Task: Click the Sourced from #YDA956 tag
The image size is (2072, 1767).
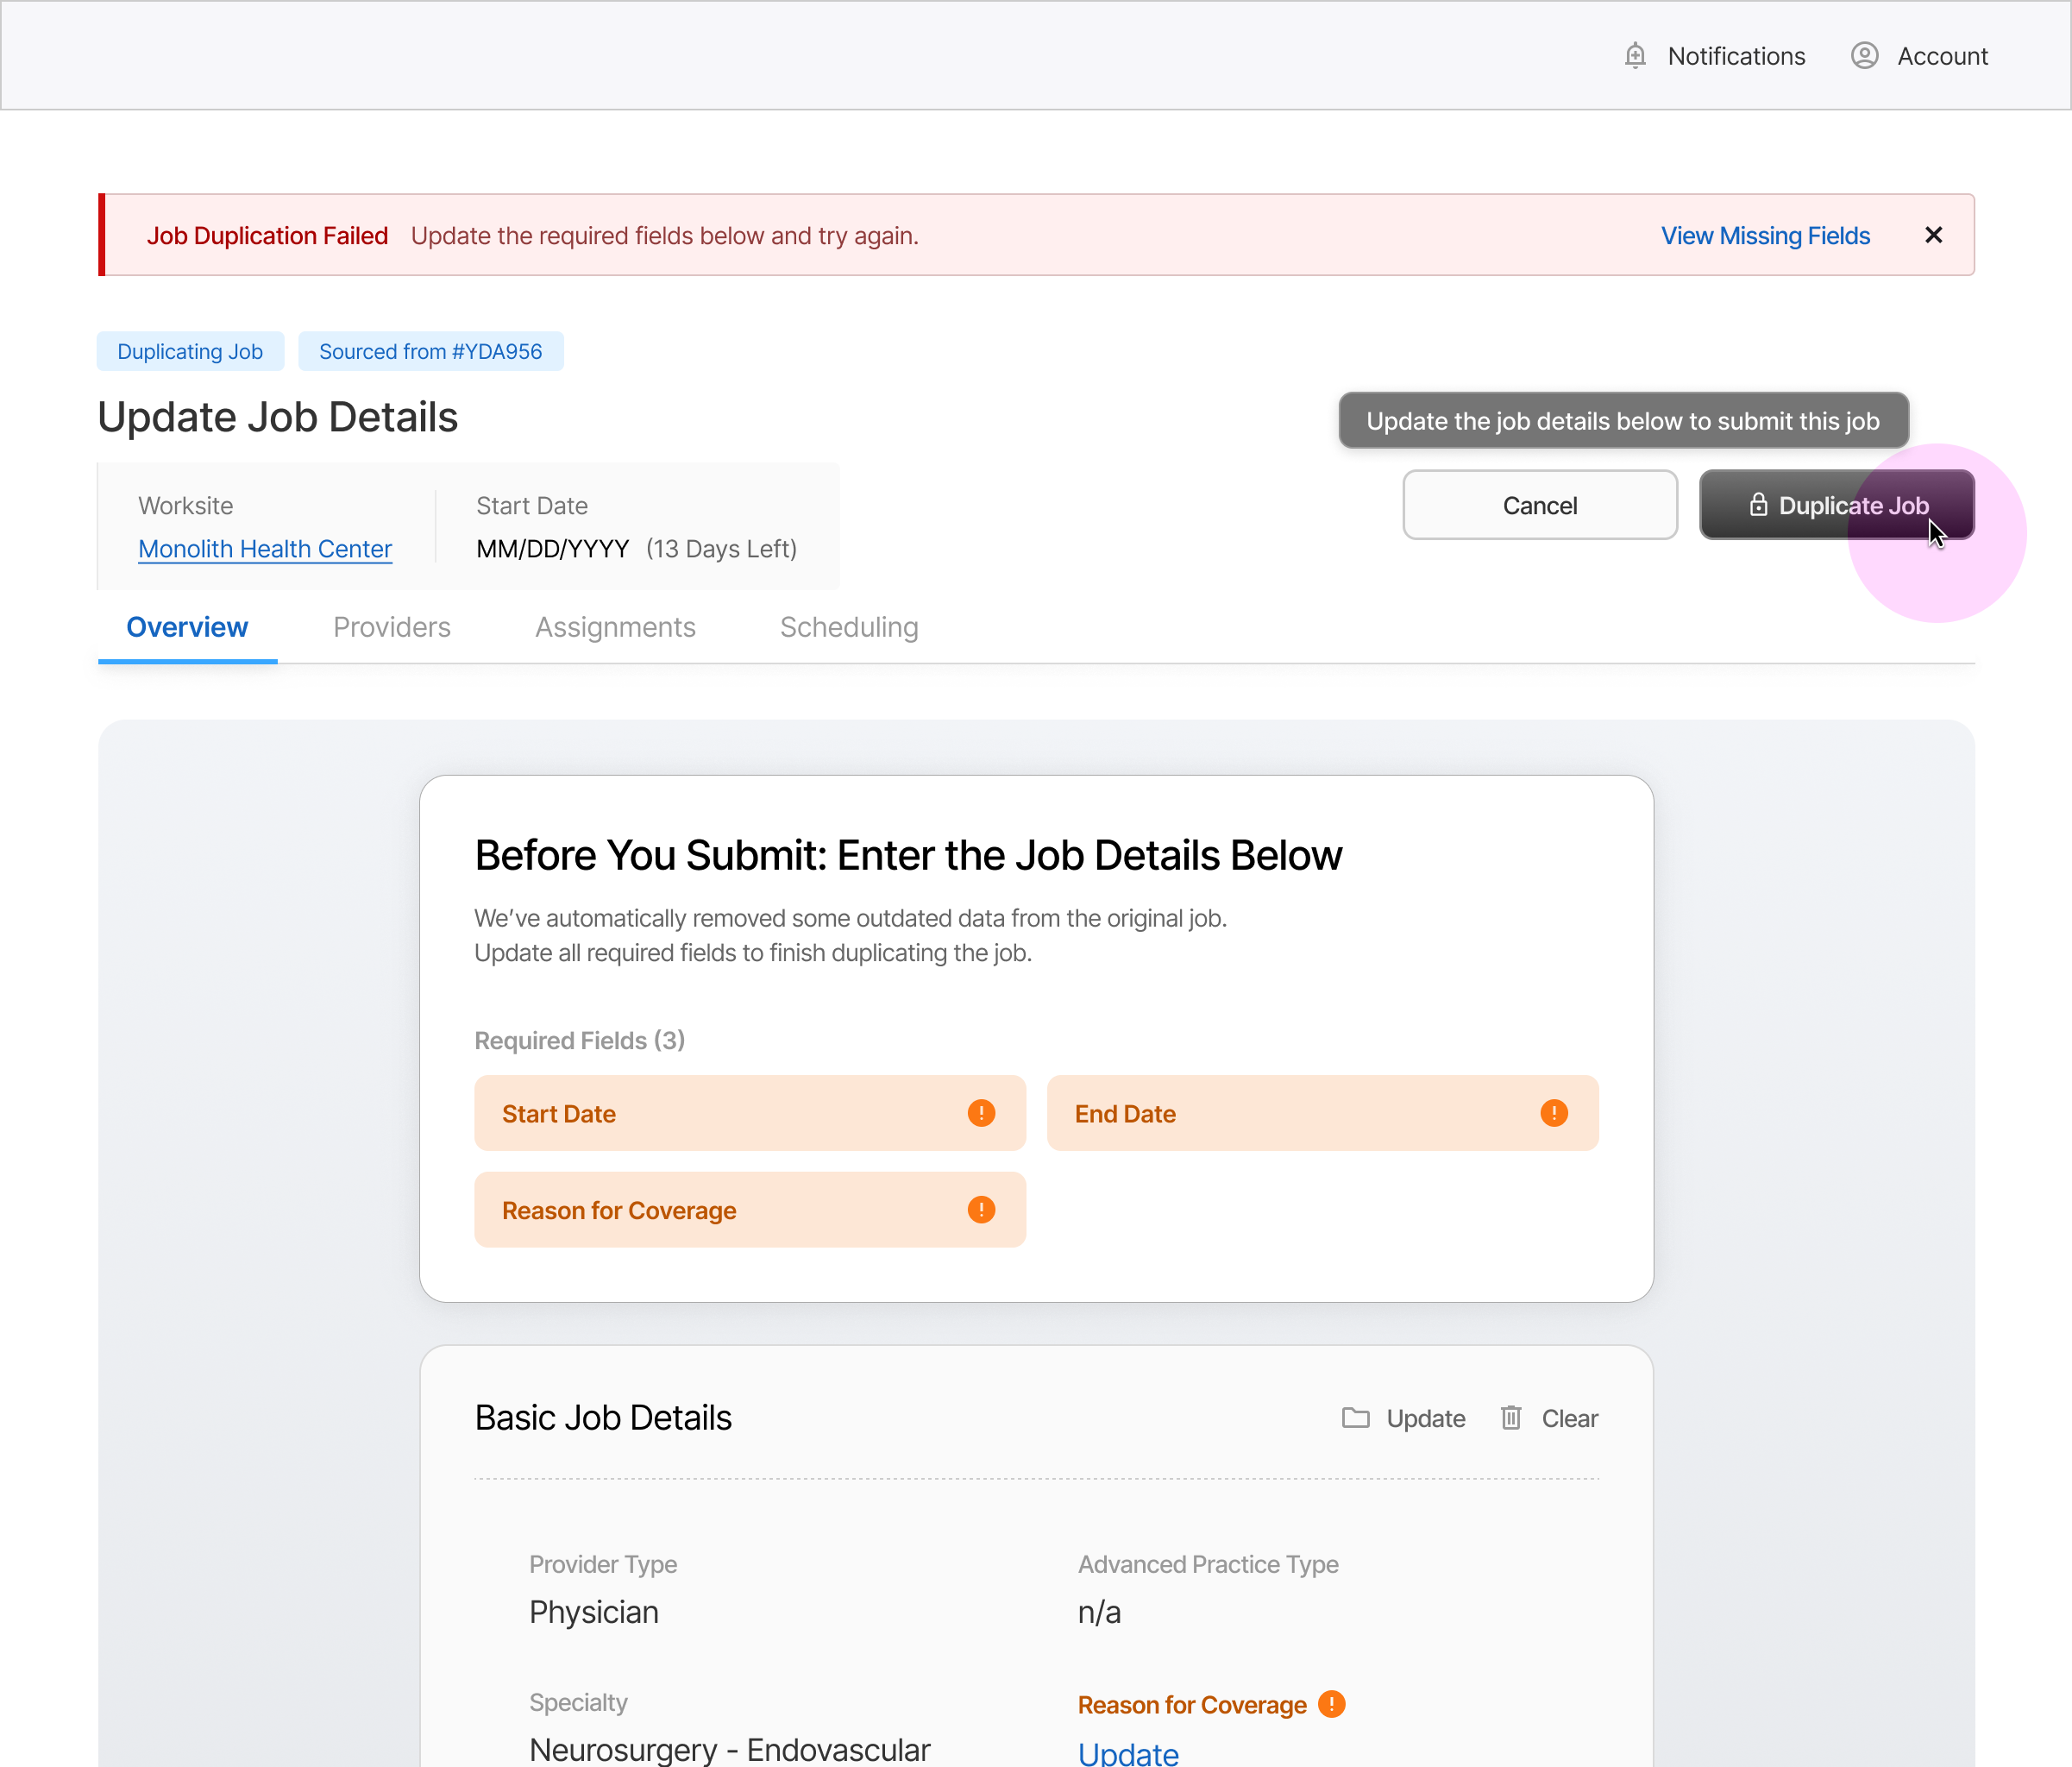Action: (x=430, y=352)
